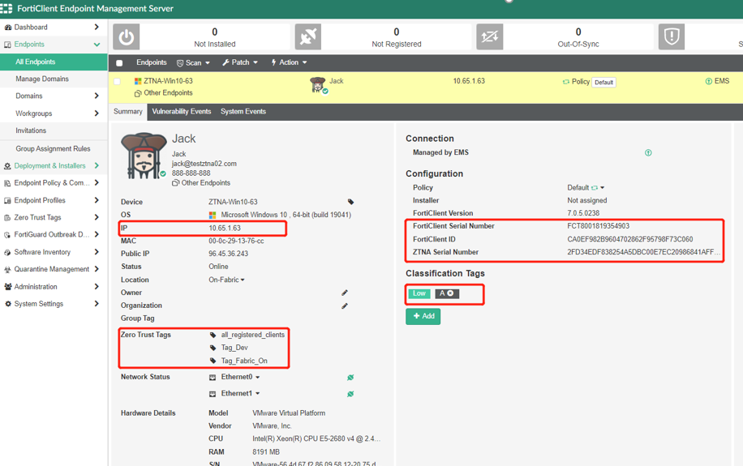This screenshot has width=743, height=466.
Task: Click the Default policy badge
Action: point(603,83)
